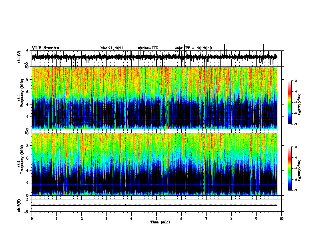Click the time axis tick label "3"
This screenshot has height=245, width=317.
106,219
